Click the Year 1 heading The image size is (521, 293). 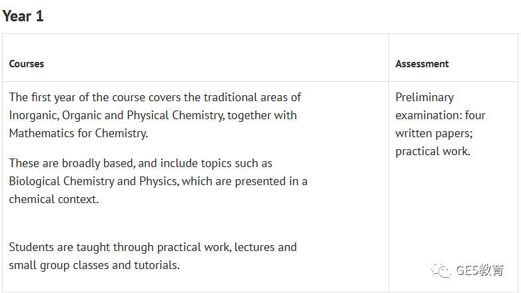(x=23, y=16)
